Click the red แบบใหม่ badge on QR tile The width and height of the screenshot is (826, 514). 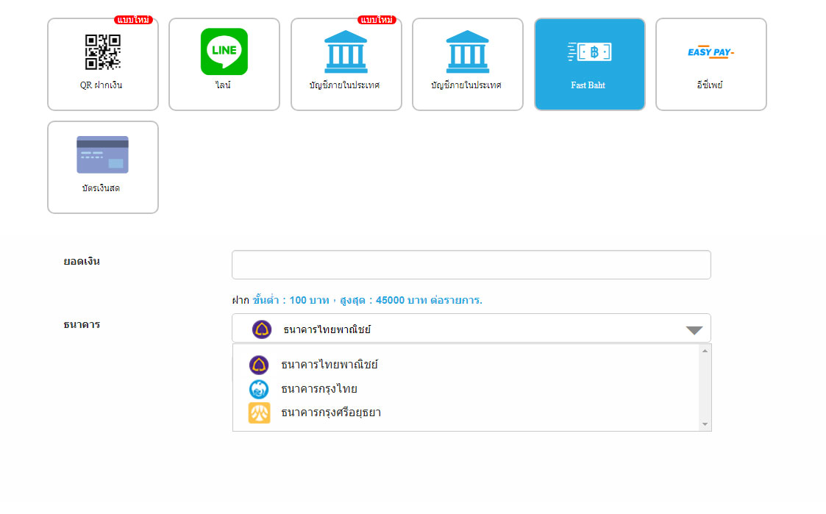(133, 20)
